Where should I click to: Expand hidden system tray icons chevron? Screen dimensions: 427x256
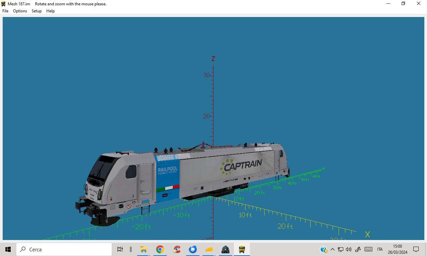point(332,249)
